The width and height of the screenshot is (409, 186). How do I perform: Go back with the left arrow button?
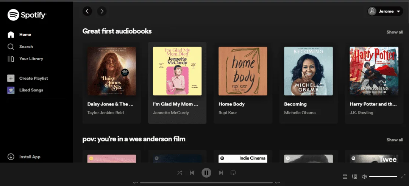pyautogui.click(x=87, y=11)
